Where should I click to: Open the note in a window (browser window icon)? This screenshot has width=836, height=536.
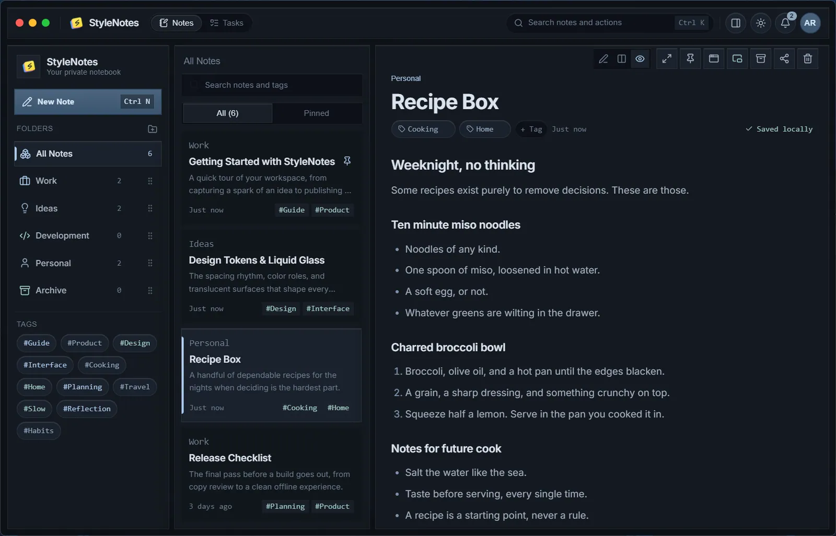(x=714, y=59)
